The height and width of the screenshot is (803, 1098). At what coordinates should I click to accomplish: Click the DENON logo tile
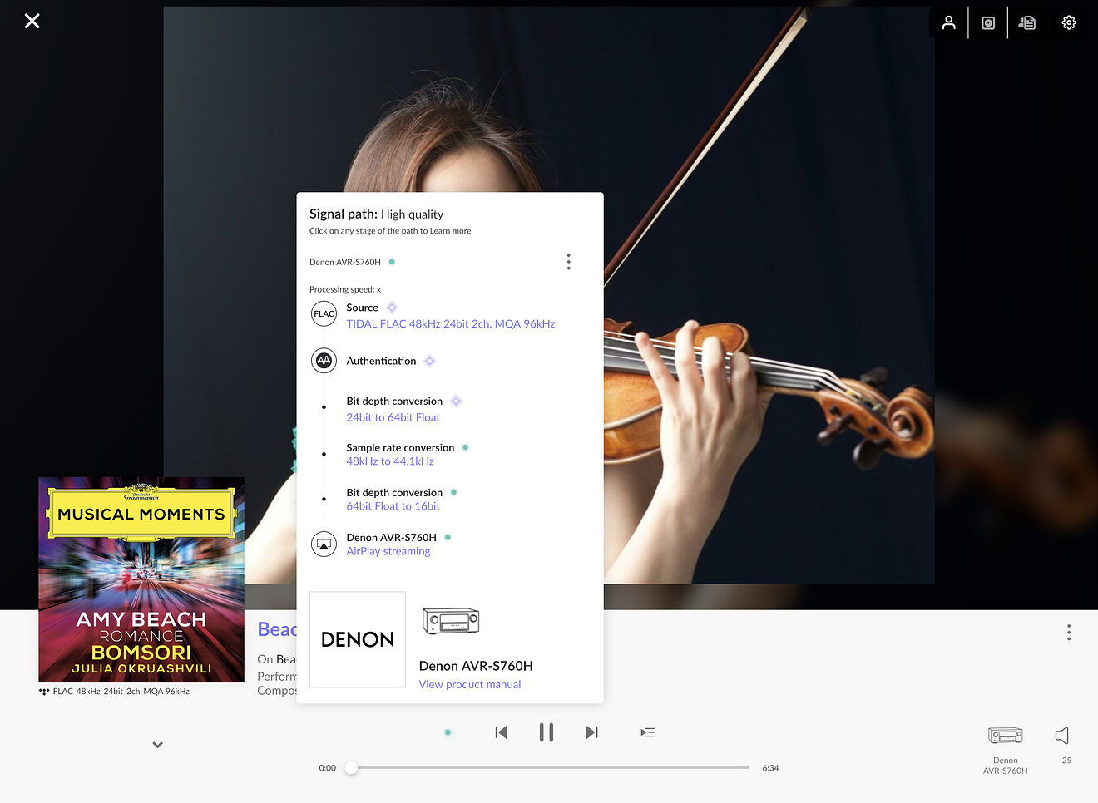point(358,639)
